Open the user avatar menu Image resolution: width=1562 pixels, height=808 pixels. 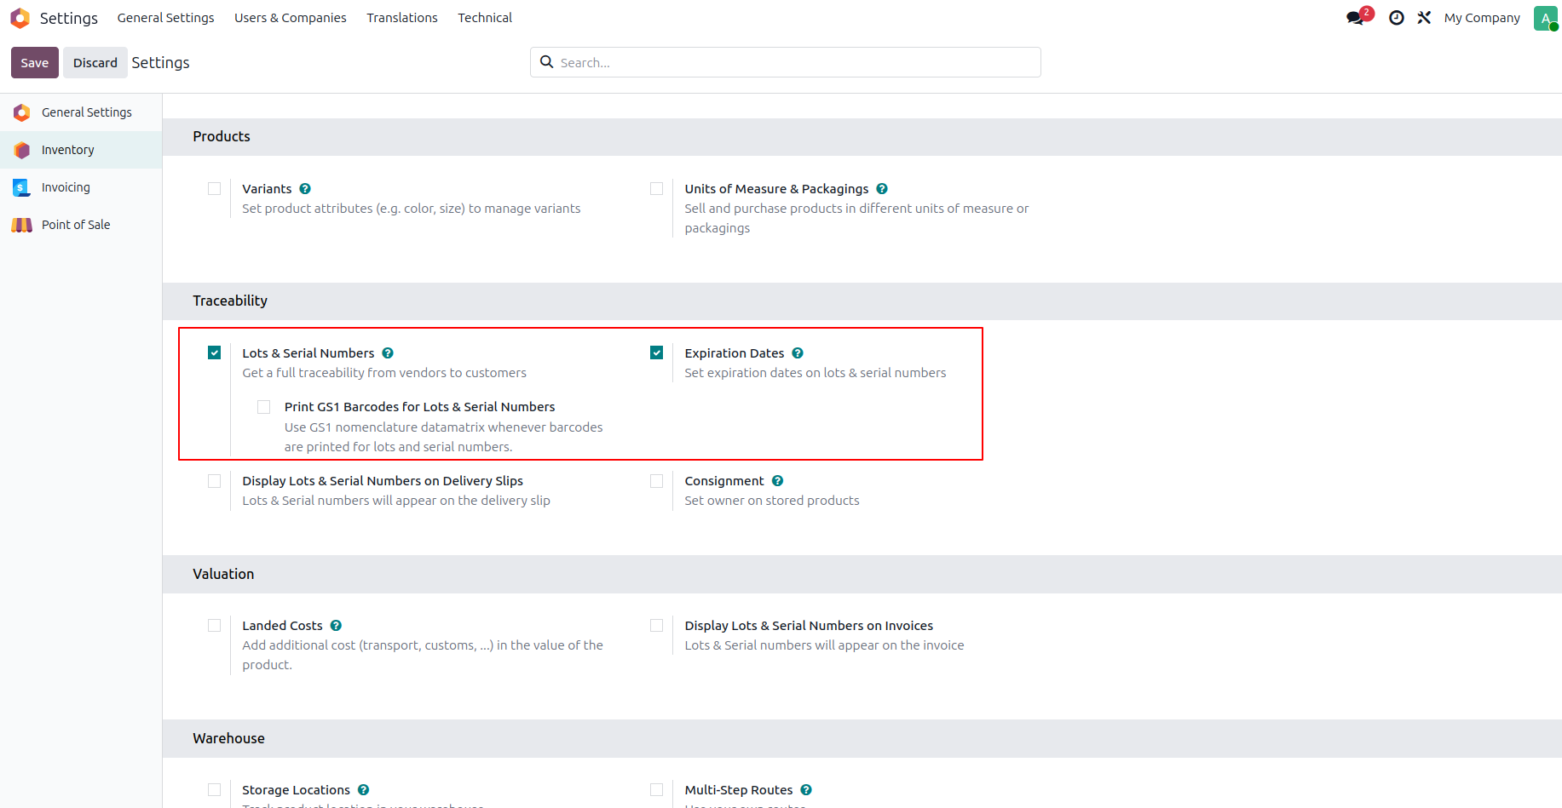pyautogui.click(x=1546, y=18)
